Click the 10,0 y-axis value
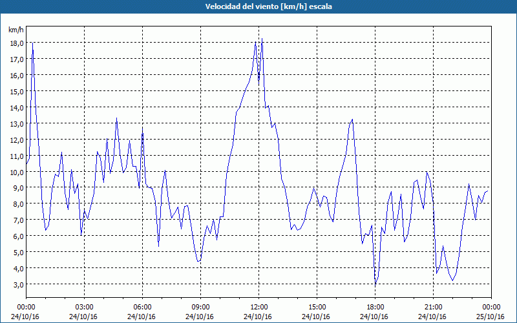 coord(17,172)
